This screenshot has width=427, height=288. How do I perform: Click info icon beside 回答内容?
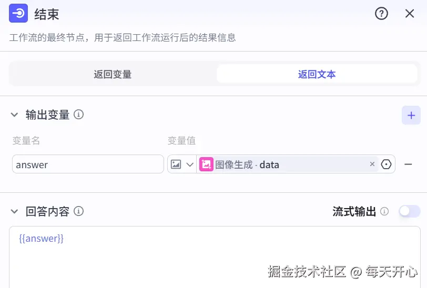click(79, 211)
